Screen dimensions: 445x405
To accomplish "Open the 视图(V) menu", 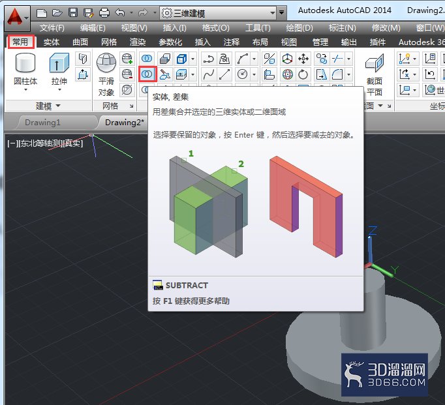I will 134,28.
